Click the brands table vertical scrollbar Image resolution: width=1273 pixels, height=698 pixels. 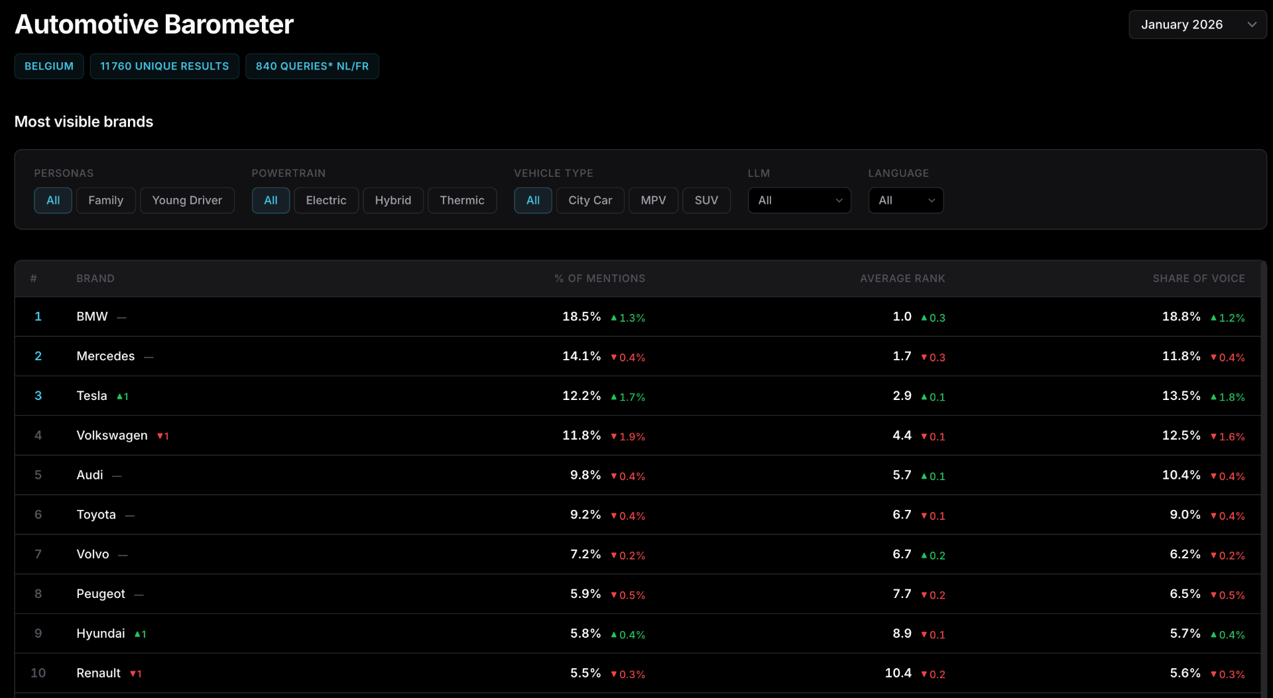tap(1264, 479)
